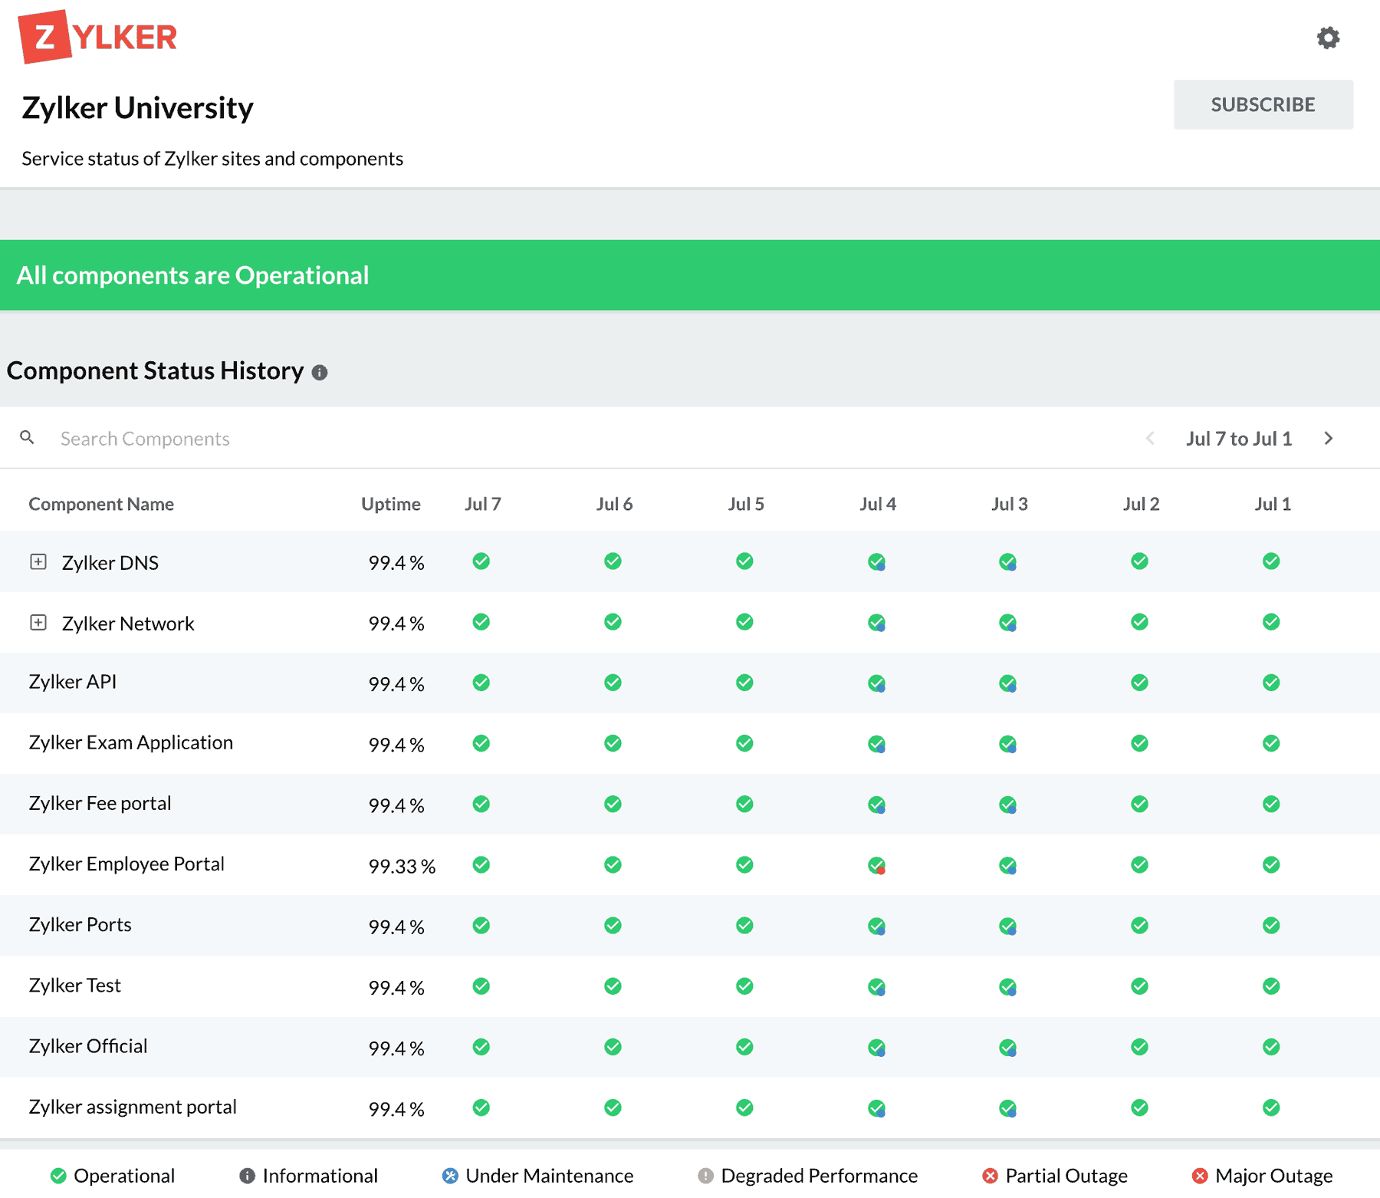
Task: Click the settings gear icon
Action: (1328, 37)
